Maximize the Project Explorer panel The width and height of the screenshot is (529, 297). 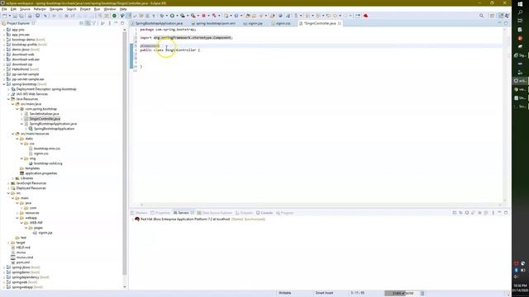[x=122, y=23]
